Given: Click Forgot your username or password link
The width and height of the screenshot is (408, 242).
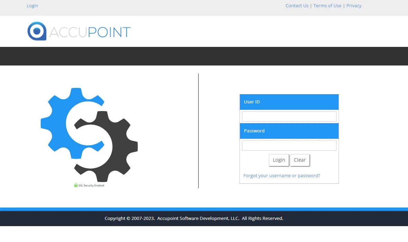Looking at the screenshot, I should [282, 175].
